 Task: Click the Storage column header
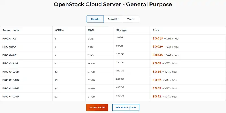click(121, 30)
